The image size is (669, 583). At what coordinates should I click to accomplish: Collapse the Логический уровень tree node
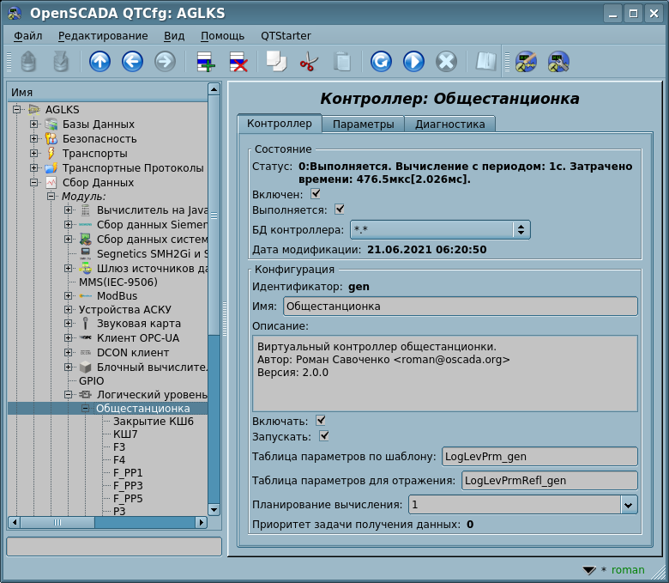tap(69, 395)
